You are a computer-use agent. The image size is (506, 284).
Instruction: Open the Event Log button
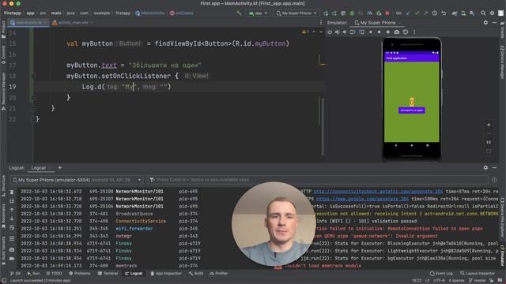(441, 274)
